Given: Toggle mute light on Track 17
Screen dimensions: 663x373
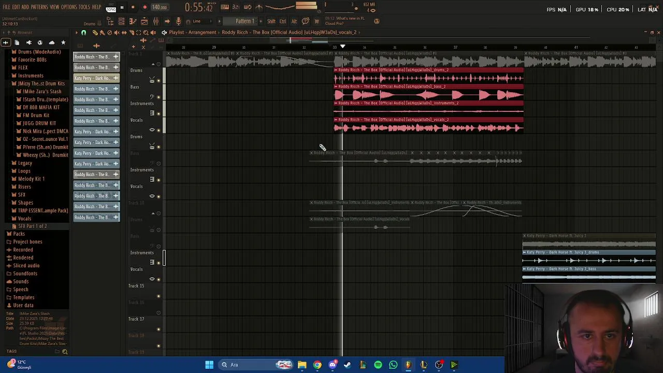Looking at the screenshot, I should tap(158, 329).
